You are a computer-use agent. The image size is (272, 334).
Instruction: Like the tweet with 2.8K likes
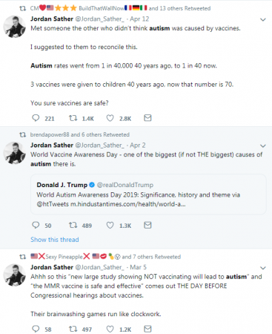[x=110, y=118]
